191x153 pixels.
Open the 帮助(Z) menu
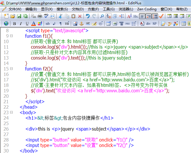[x=182, y=9]
